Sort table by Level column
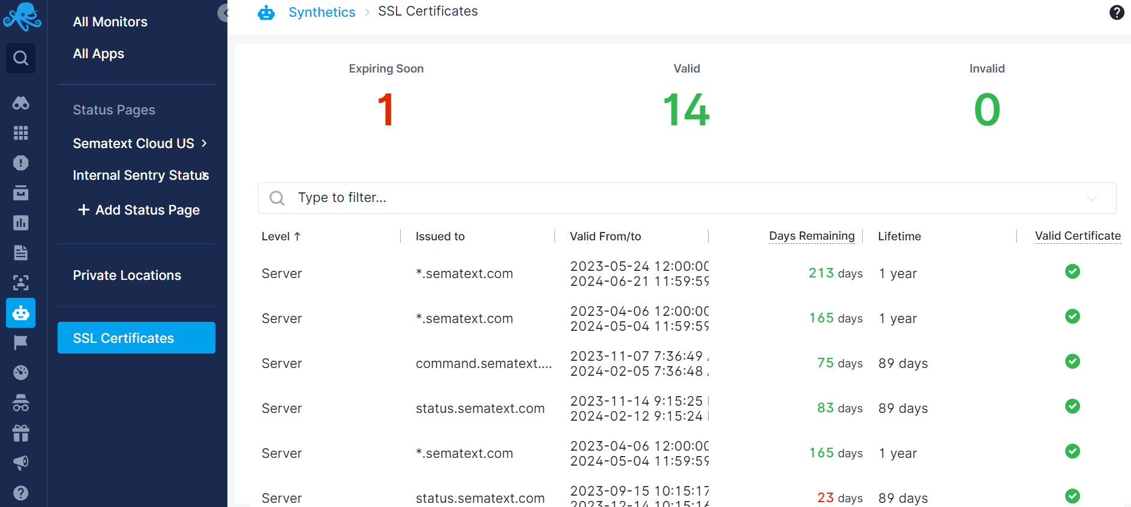The height and width of the screenshot is (507, 1131). (281, 236)
